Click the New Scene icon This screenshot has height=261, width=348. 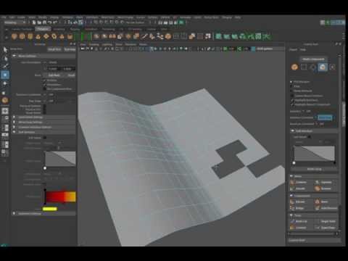tap(34, 22)
